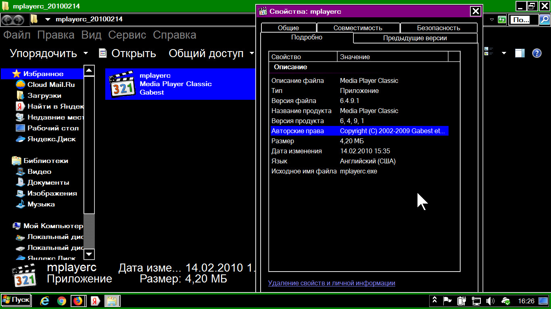
Task: Open the Вид menu
Action: pyautogui.click(x=91, y=35)
